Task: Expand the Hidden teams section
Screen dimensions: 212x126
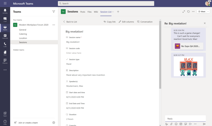Action: 19,50
